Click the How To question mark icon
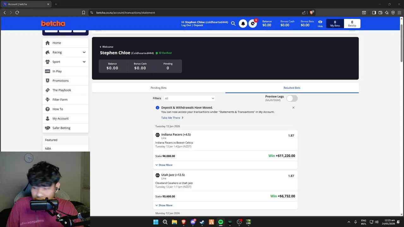The width and height of the screenshot is (404, 227). (x=48, y=109)
